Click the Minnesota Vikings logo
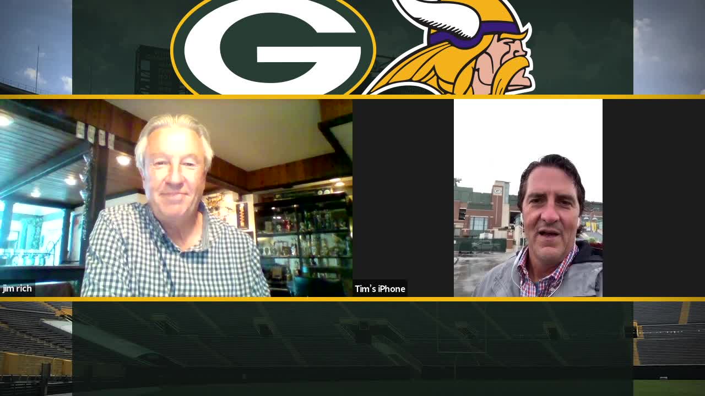This screenshot has height=396, width=705. coord(451,48)
